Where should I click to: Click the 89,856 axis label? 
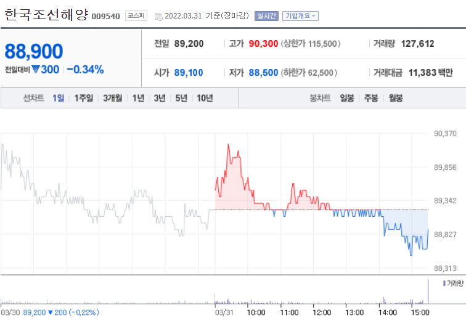click(445, 168)
